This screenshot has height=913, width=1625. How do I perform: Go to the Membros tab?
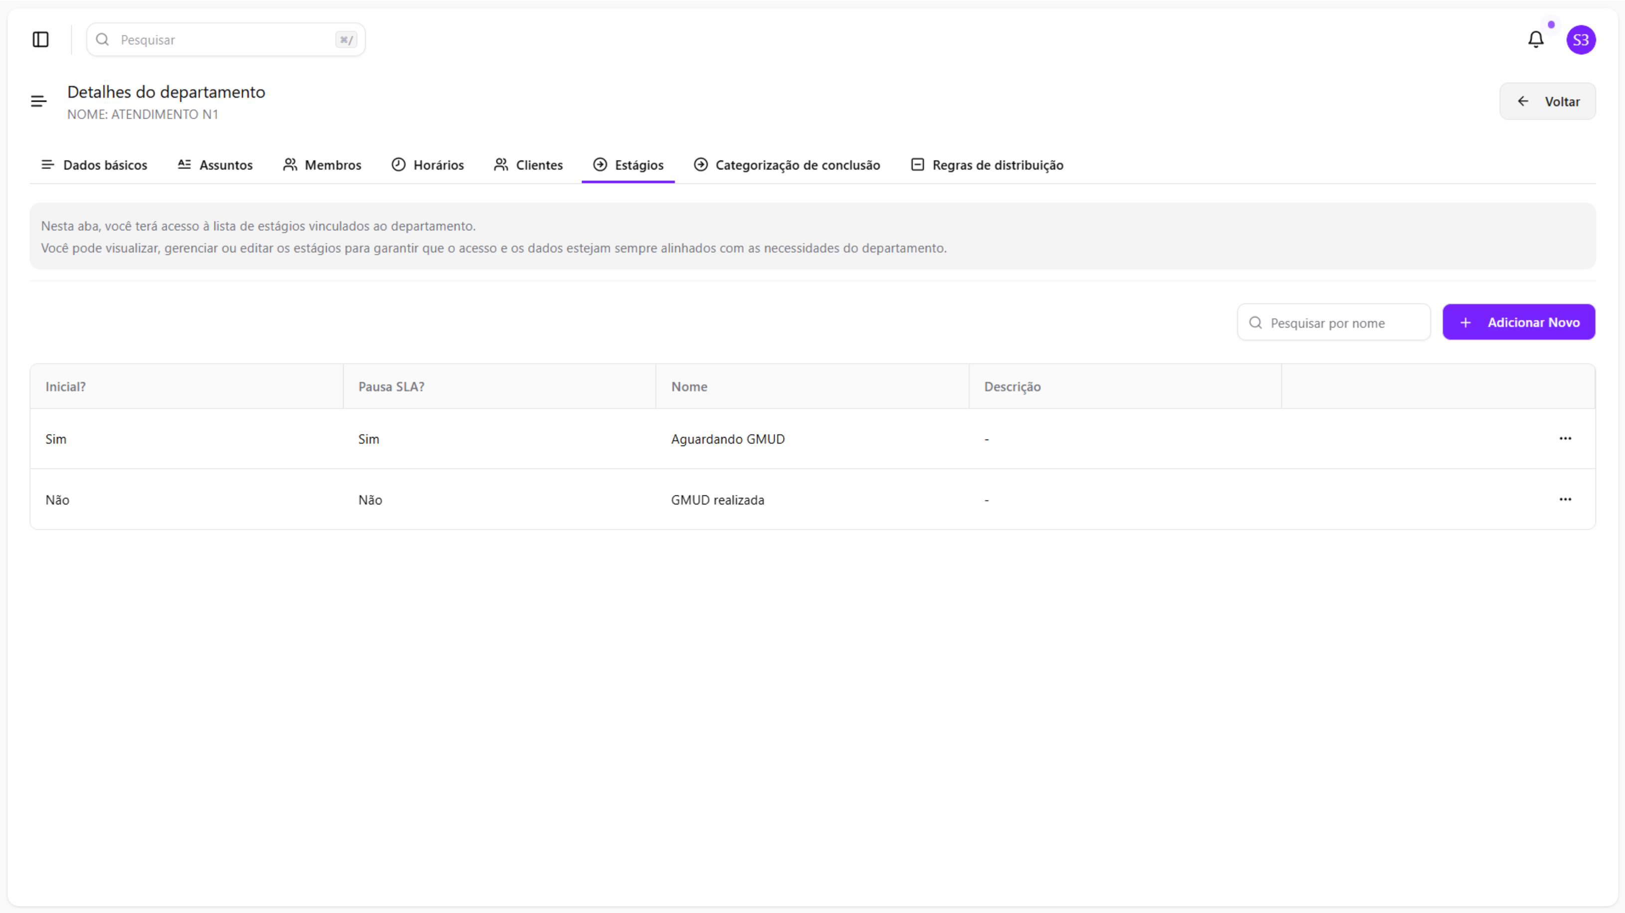pos(322,165)
